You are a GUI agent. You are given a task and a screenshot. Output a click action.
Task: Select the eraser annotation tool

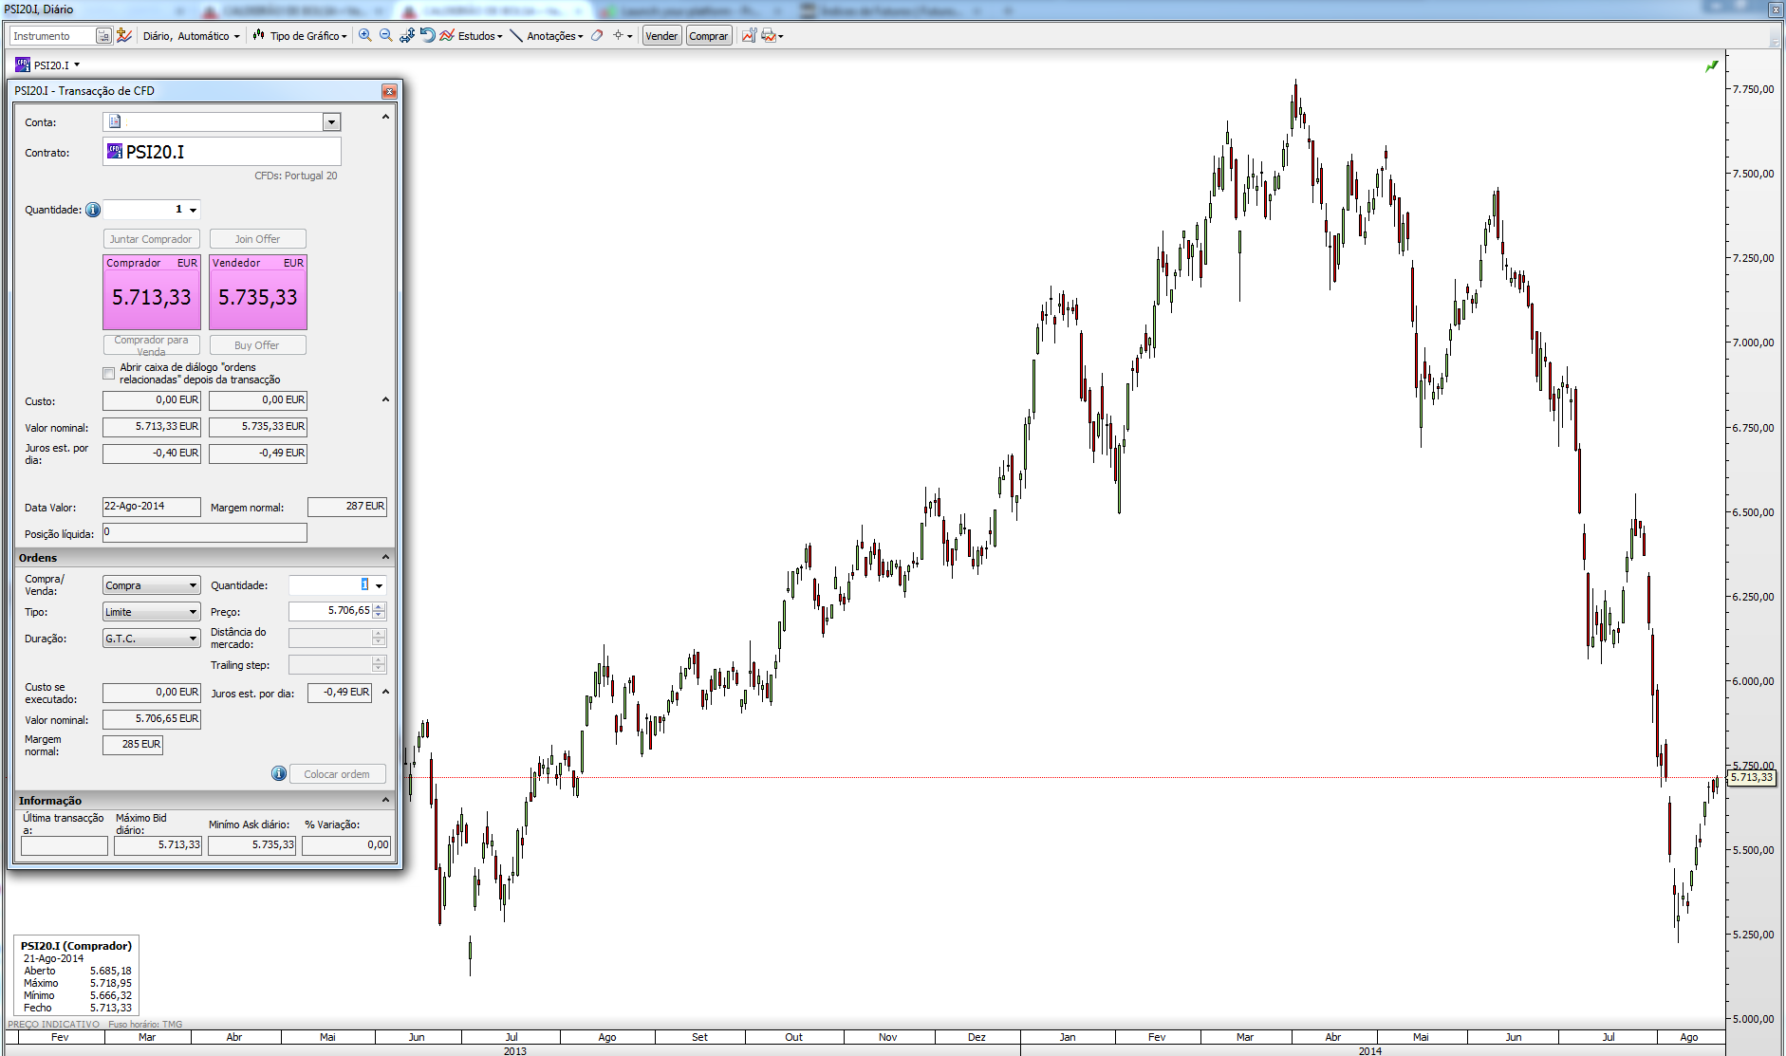coord(597,36)
